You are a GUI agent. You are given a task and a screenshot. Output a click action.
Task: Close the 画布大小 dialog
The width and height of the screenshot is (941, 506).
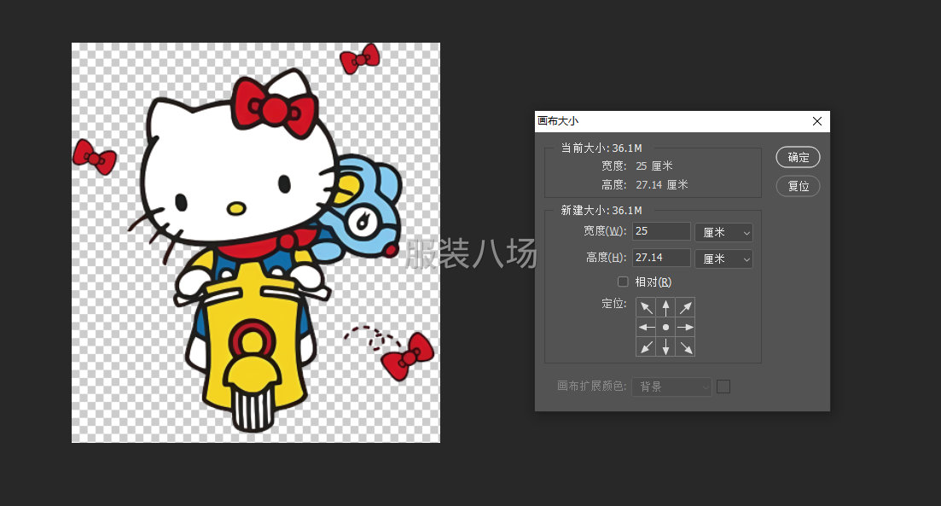click(x=816, y=121)
